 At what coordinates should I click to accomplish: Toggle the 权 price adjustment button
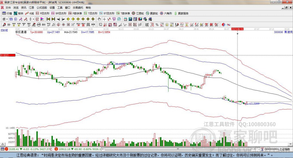coord(37,19)
